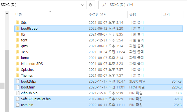This screenshot has width=187, height=112.
Task: Click the font folder icon
Action: pos(17,40)
